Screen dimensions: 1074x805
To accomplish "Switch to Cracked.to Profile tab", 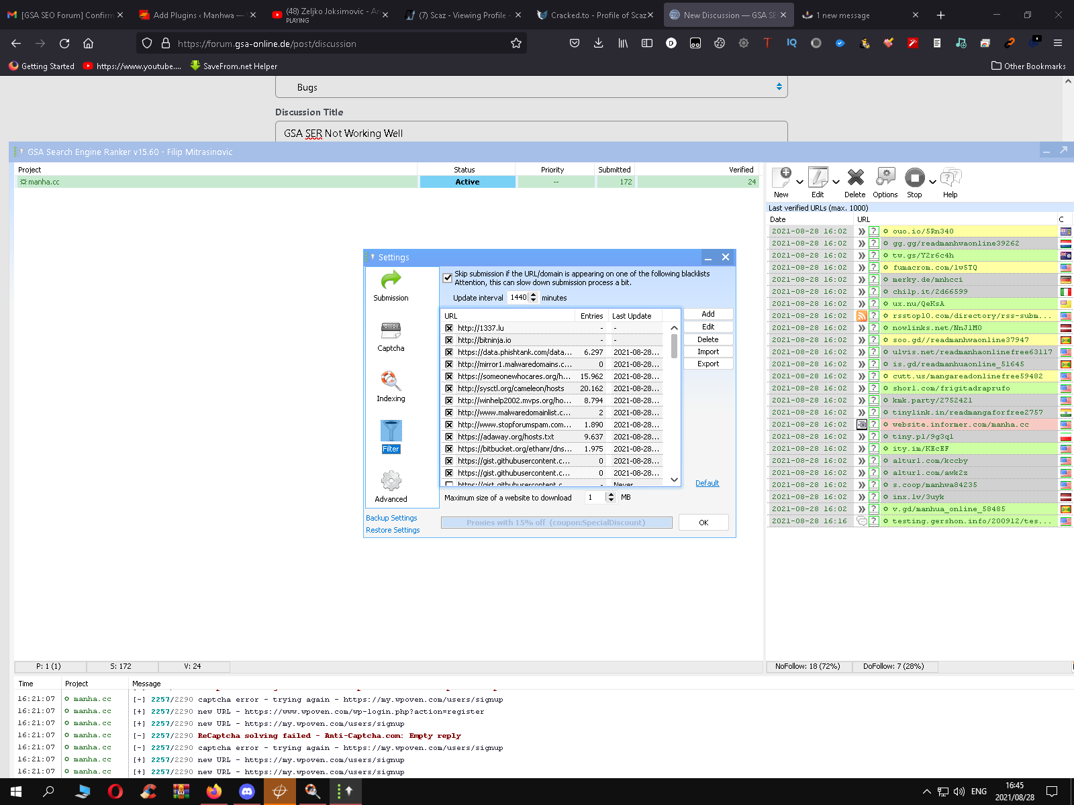I will [x=595, y=15].
